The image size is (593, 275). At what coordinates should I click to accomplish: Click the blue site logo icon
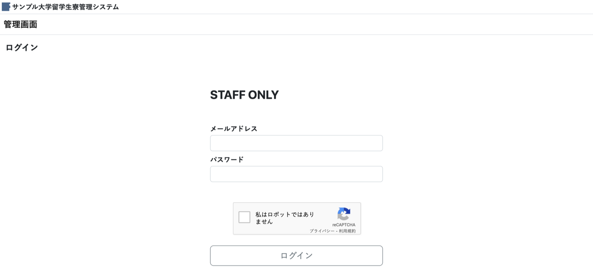click(6, 7)
